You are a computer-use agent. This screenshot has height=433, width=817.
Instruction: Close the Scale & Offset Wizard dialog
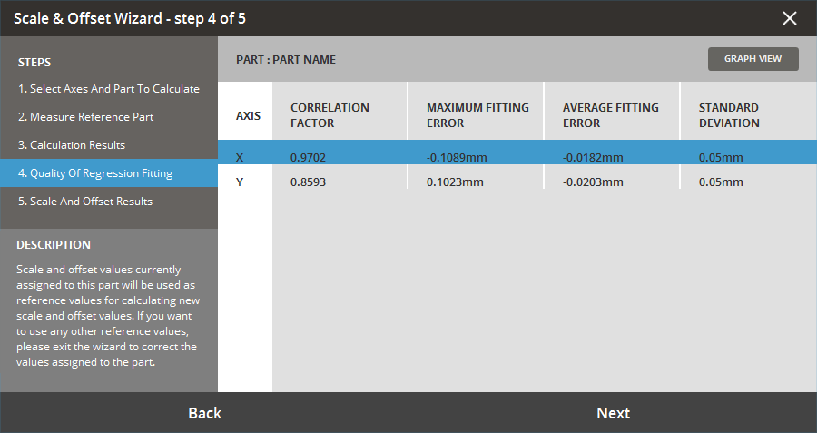click(790, 18)
